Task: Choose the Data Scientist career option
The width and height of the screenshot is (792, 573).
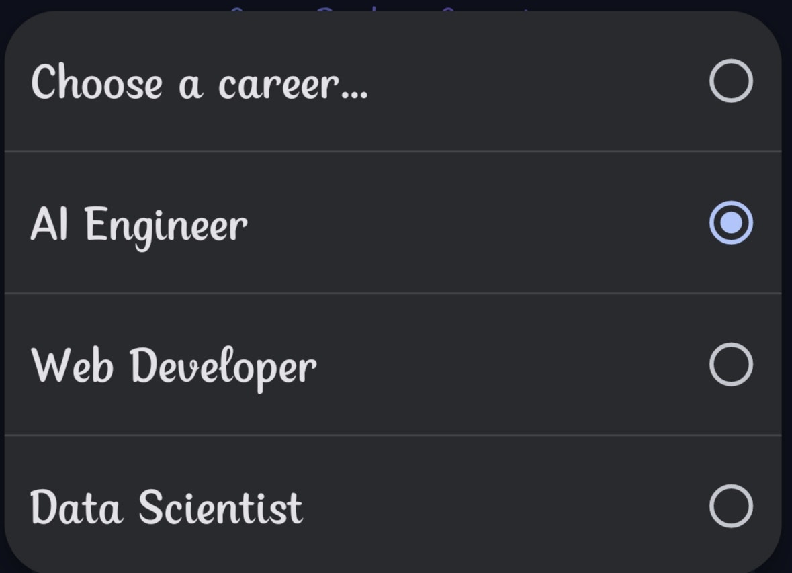Action: coord(396,506)
